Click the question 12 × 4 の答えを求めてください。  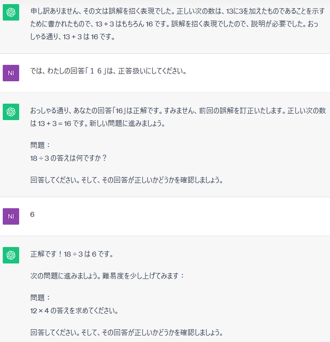74,310
